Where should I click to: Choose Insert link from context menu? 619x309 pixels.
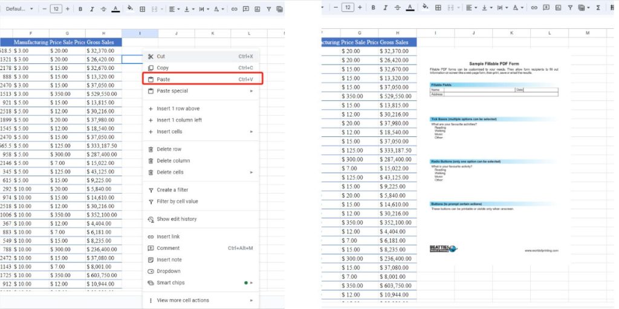coord(201,237)
